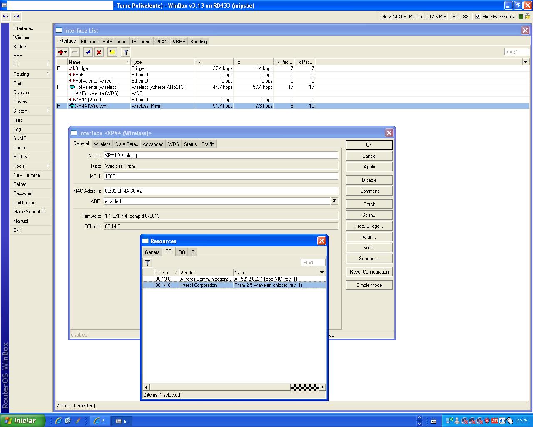Click the Filter funnel in Resources window

click(147, 263)
